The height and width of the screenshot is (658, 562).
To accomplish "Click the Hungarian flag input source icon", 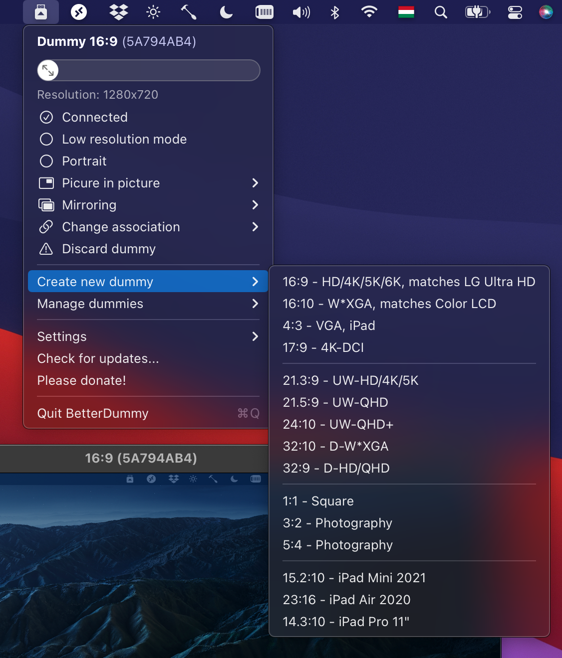I will coord(406,12).
